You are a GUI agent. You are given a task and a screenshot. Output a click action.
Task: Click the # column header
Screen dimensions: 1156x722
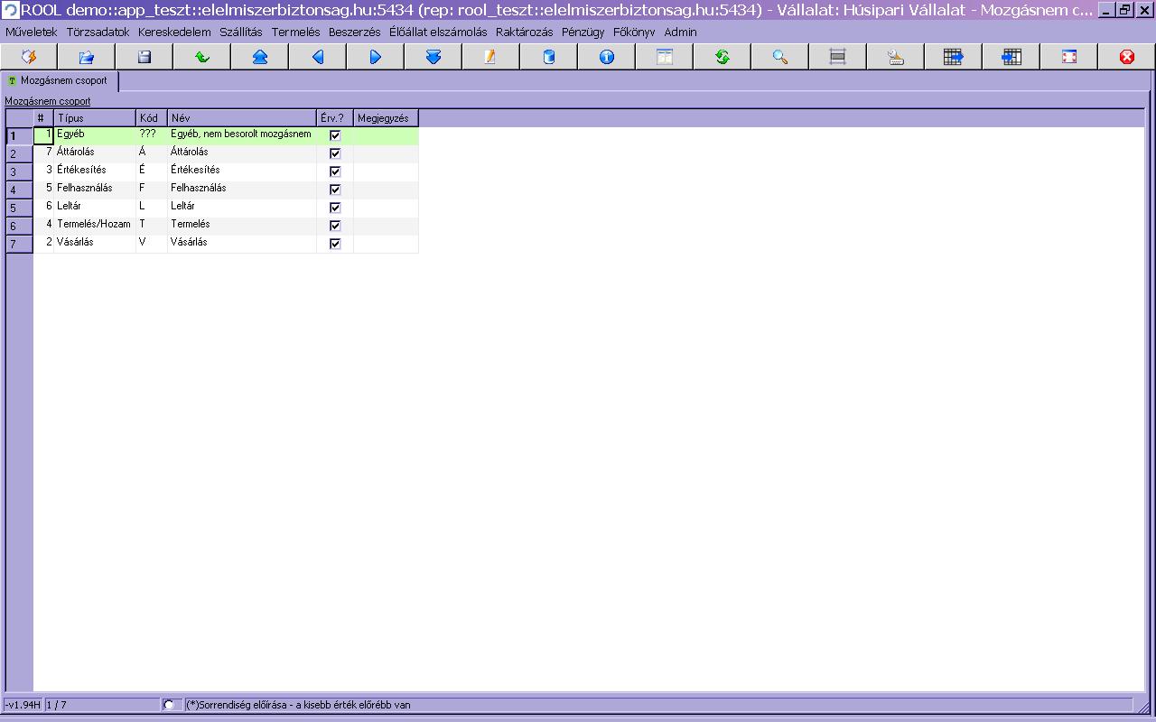pos(43,118)
